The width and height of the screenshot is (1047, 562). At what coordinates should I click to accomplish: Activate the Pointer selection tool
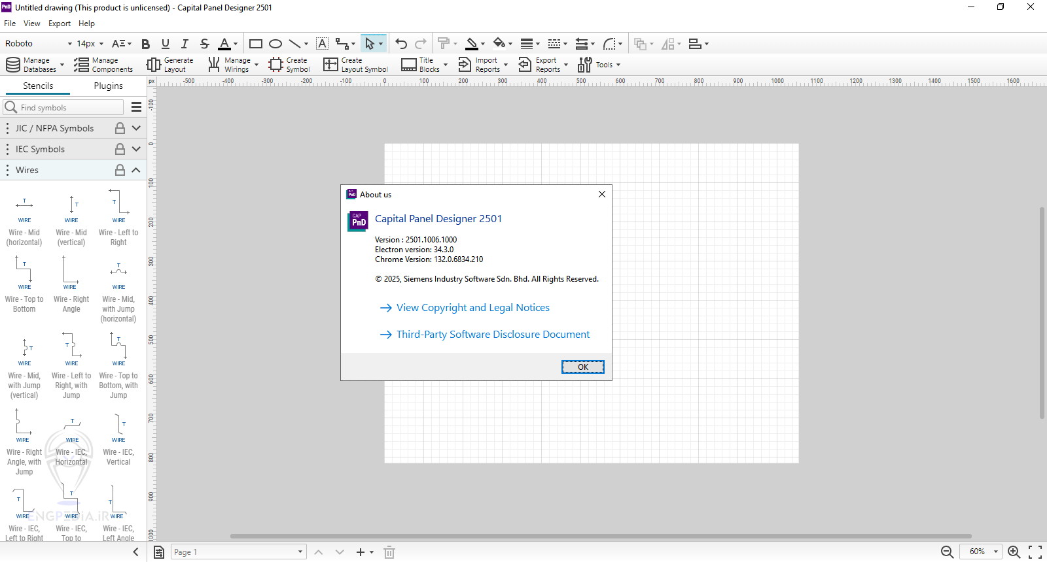[x=370, y=44]
